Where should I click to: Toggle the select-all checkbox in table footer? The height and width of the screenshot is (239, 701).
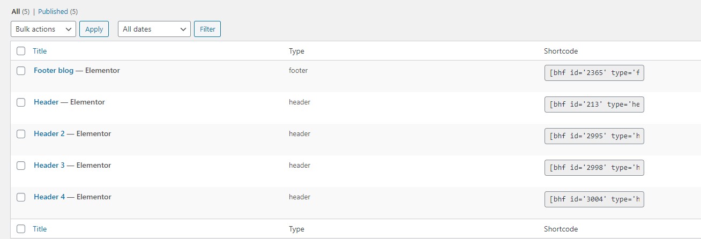[x=21, y=229]
